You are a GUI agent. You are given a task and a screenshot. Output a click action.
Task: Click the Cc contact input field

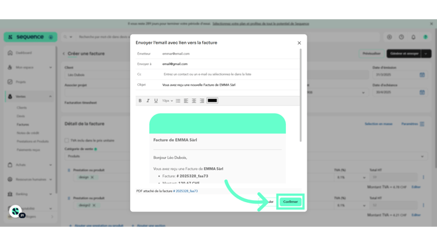[x=230, y=74]
